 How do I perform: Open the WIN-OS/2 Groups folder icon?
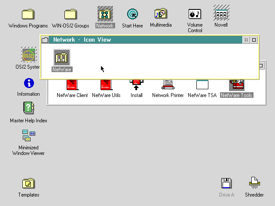pyautogui.click(x=70, y=14)
